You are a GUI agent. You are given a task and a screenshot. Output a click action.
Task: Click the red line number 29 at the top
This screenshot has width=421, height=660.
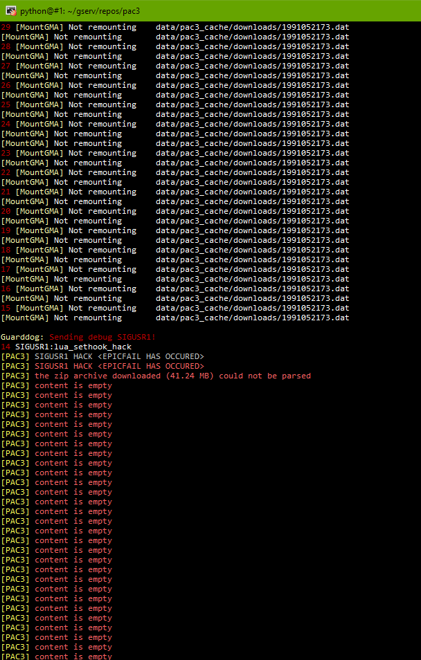[x=6, y=27]
